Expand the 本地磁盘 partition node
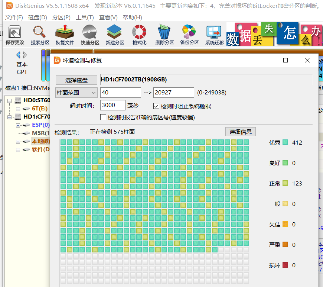The image size is (323, 287). click(18, 142)
